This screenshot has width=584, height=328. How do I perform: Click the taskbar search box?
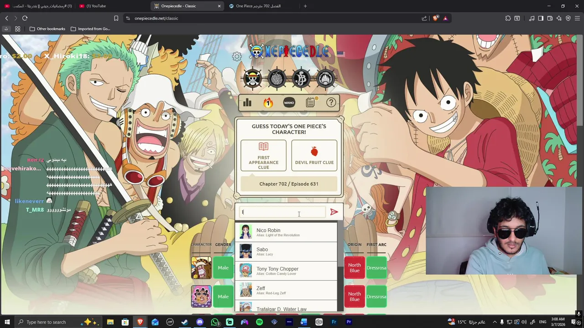[58, 322]
